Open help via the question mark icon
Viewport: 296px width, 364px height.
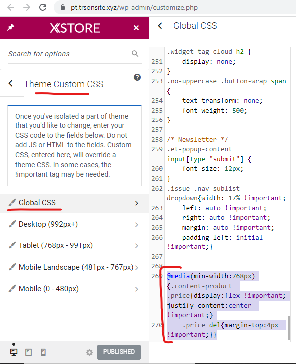(137, 77)
